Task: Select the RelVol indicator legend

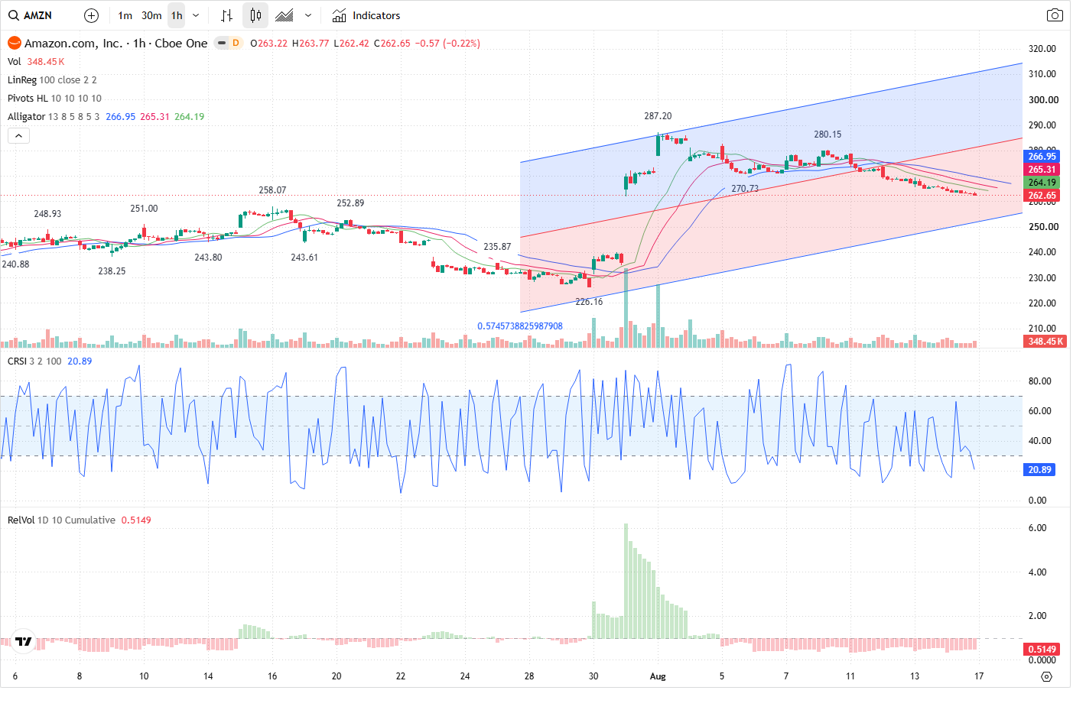Action: click(x=21, y=520)
